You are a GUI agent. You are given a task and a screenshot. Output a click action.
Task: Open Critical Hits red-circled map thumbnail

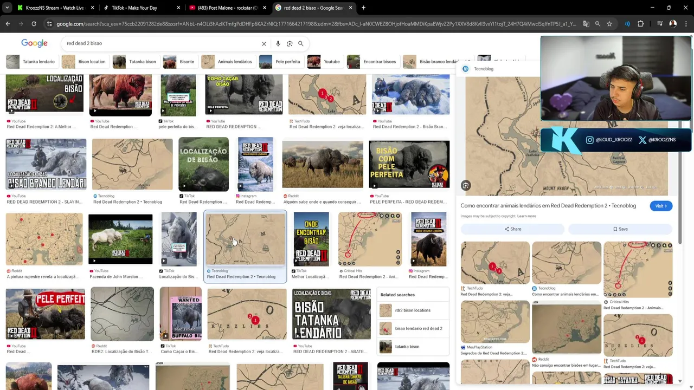[x=370, y=239]
